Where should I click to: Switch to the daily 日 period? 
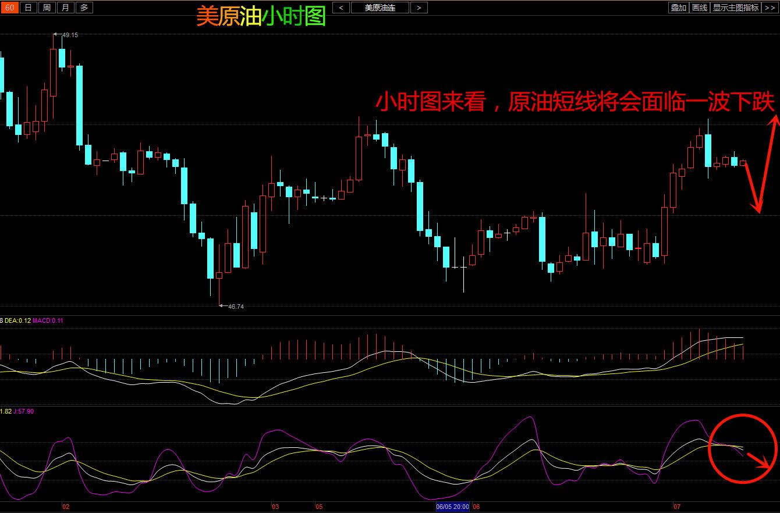point(28,8)
